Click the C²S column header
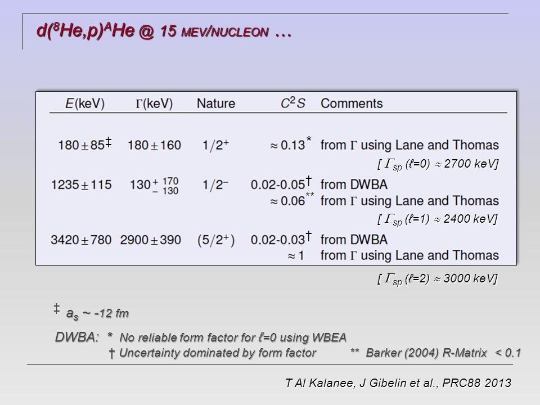This screenshot has width=540, height=405. pos(292,103)
